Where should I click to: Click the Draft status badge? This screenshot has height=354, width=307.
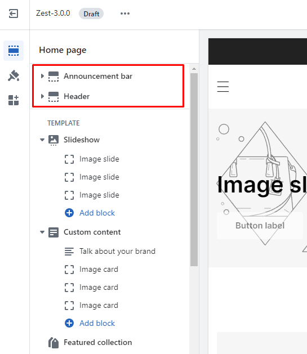91,14
